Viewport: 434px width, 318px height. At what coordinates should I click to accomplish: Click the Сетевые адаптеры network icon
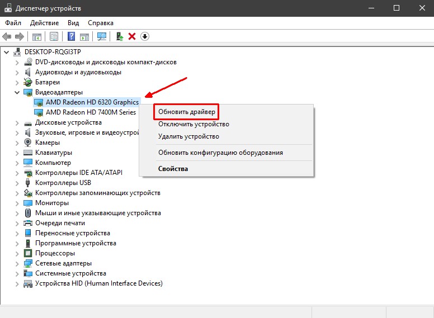(x=28, y=263)
